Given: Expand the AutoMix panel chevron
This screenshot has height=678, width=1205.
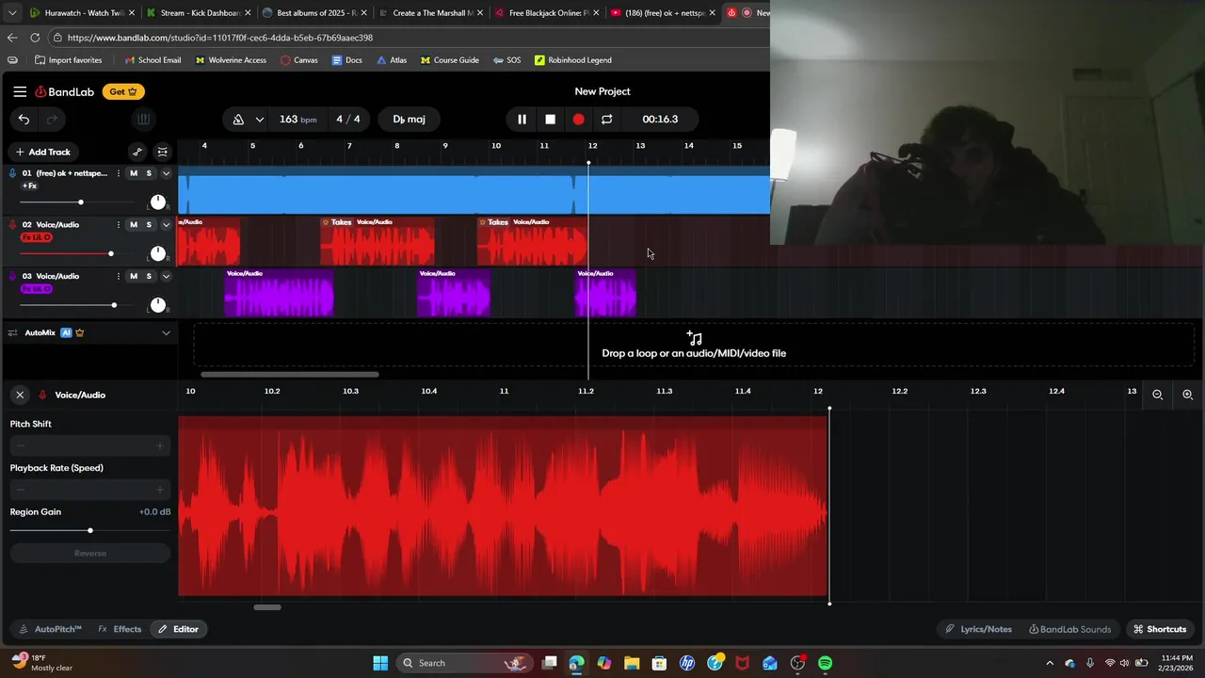Looking at the screenshot, I should pyautogui.click(x=166, y=332).
